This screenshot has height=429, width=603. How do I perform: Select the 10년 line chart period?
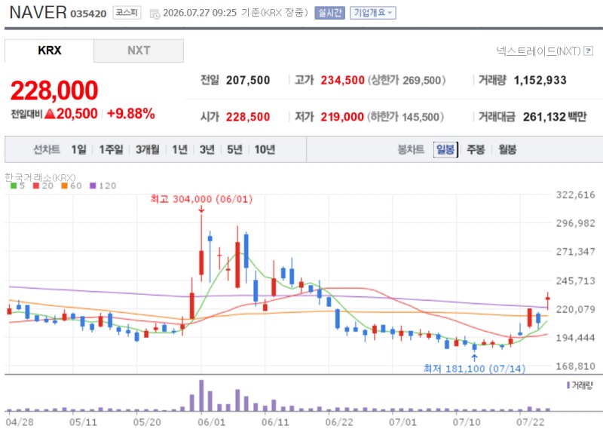[x=265, y=149]
